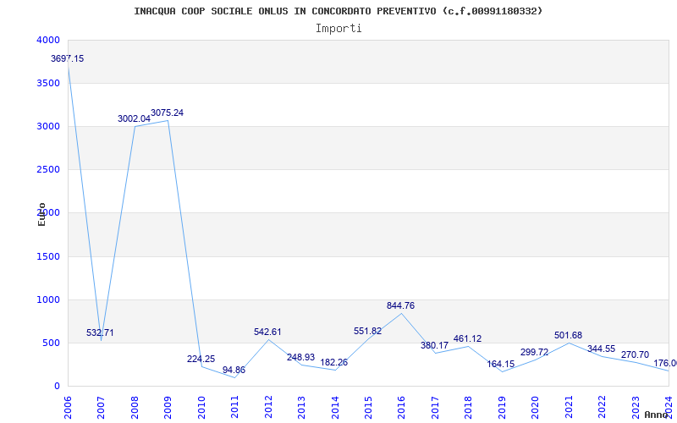Select the 532.71 value label

(x=100, y=333)
